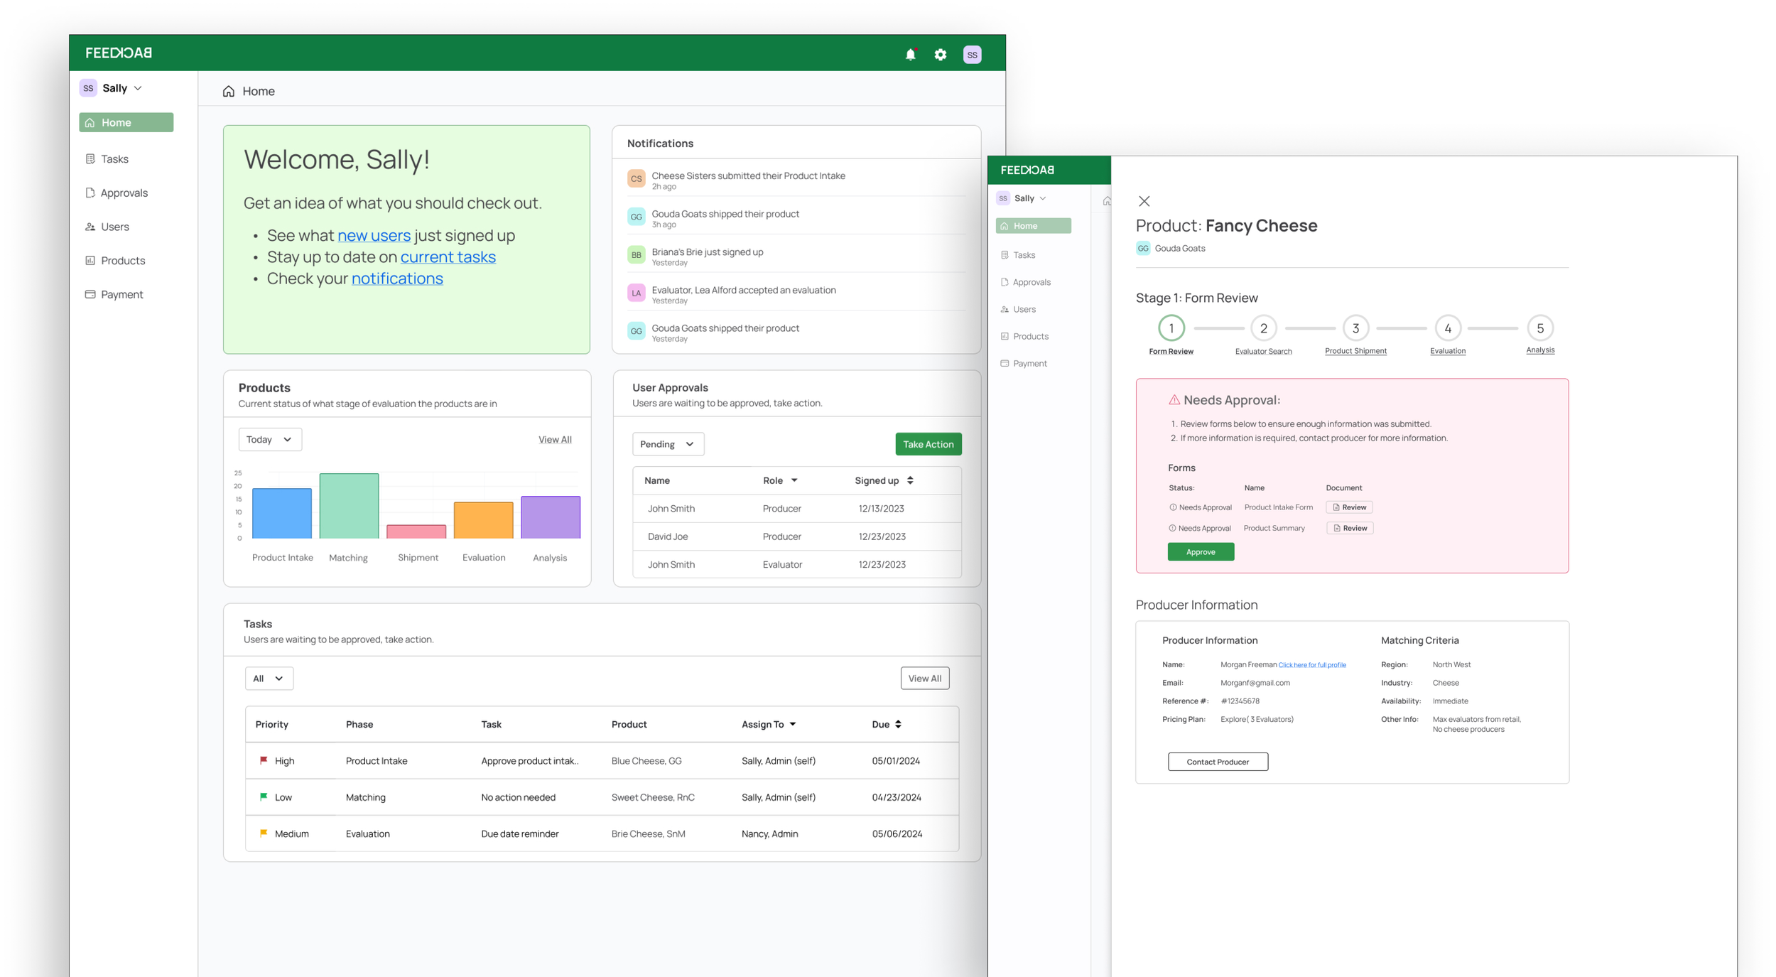Expand the Today period dropdown
The image size is (1776, 977).
point(269,439)
